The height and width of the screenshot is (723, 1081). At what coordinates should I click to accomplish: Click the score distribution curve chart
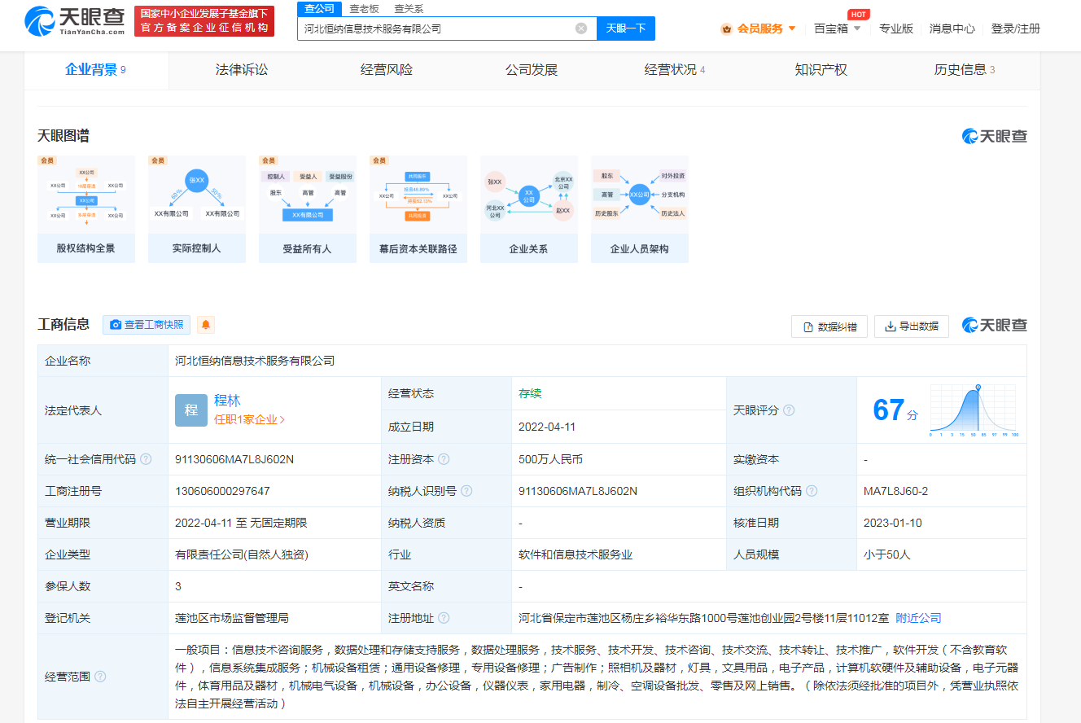[x=974, y=410]
